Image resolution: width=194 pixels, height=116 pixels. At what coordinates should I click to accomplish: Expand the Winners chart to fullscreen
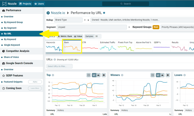pos(153,75)
